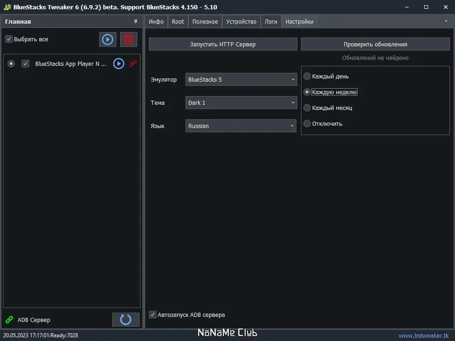
Task: Maximize the BlueStacks Tweaker window
Action: (426, 7)
